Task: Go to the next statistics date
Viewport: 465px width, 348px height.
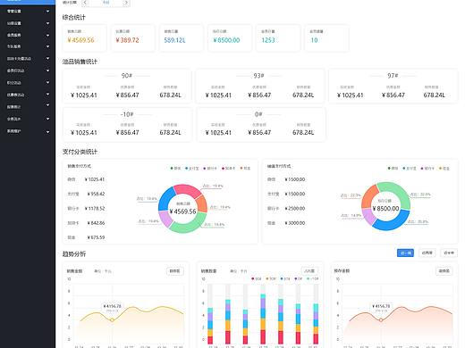Action: pyautogui.click(x=126, y=3)
